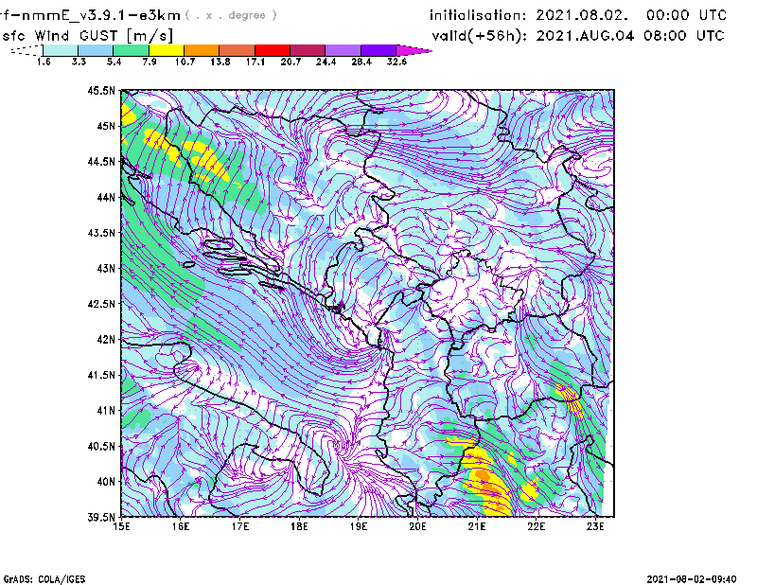Click the 22E longitude label

536,526
